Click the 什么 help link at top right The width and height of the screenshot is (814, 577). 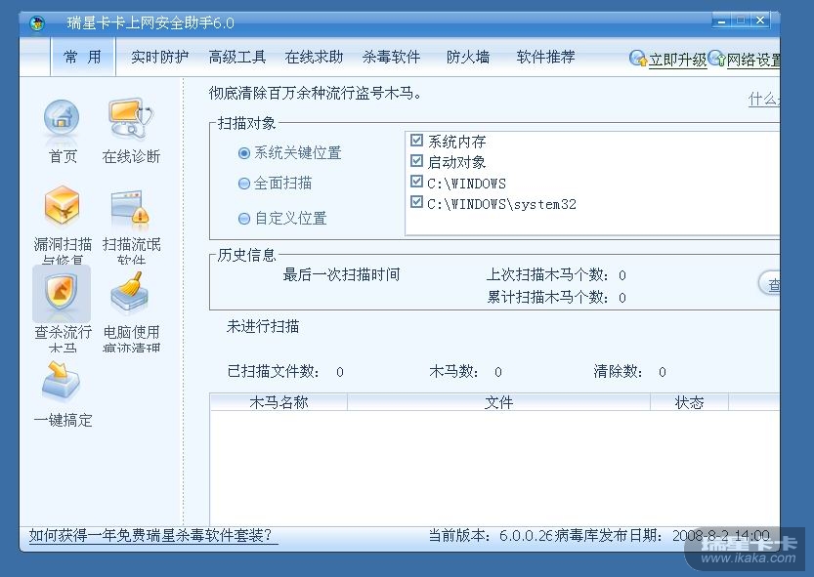[763, 99]
